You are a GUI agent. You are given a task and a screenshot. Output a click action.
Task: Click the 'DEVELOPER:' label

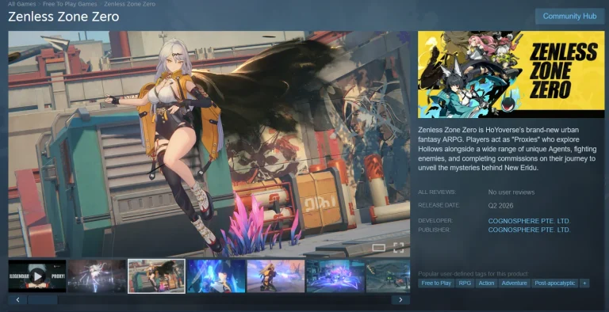435,220
